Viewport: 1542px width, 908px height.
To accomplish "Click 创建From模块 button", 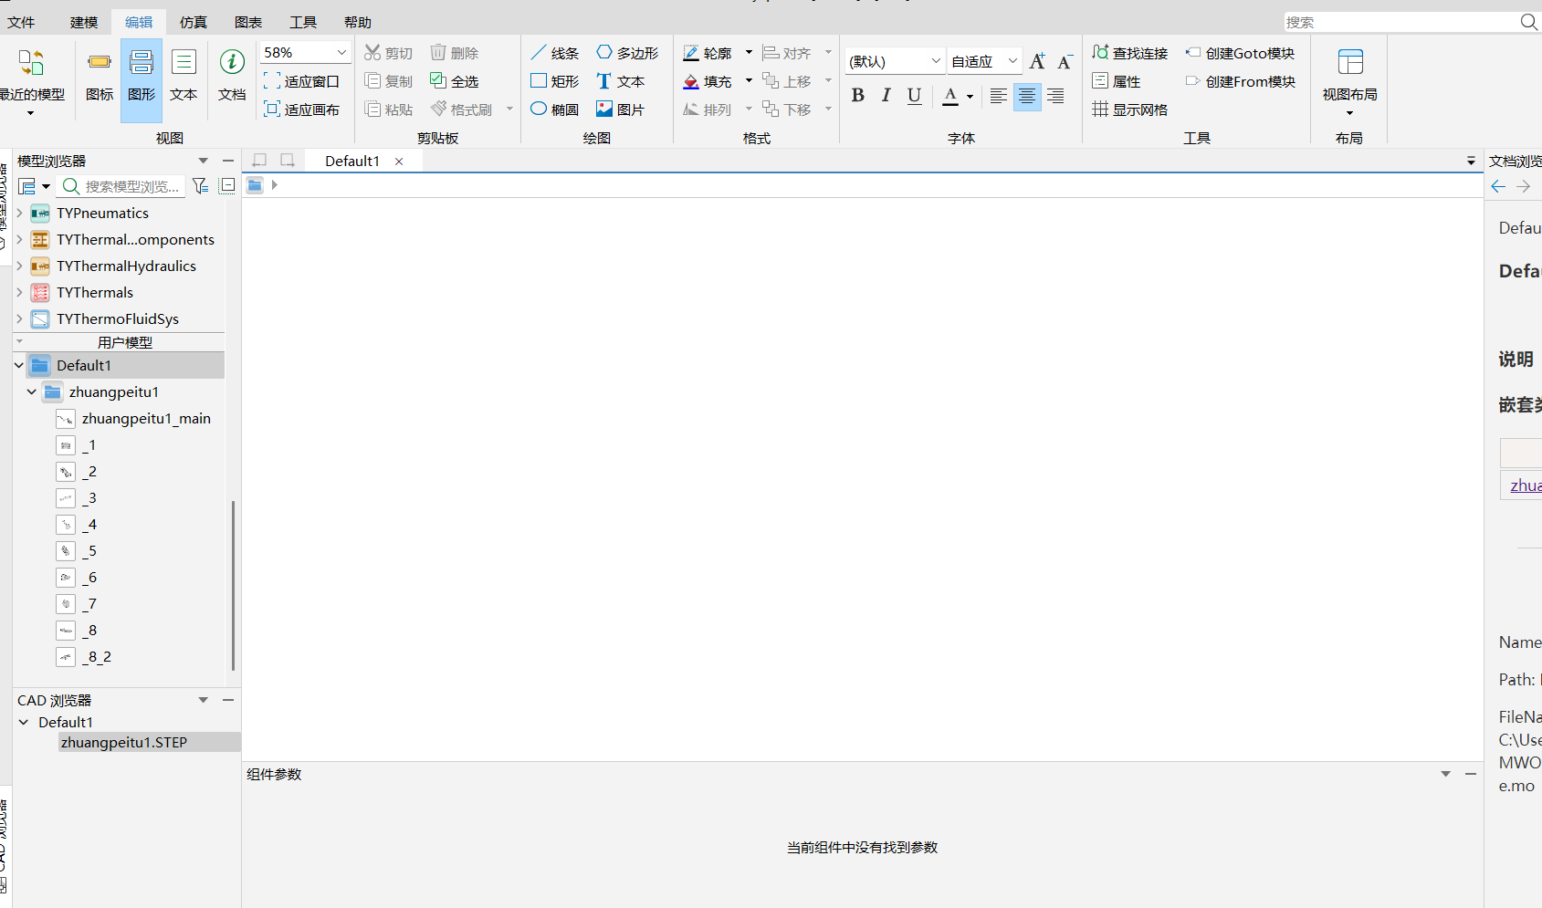I will click(1240, 81).
